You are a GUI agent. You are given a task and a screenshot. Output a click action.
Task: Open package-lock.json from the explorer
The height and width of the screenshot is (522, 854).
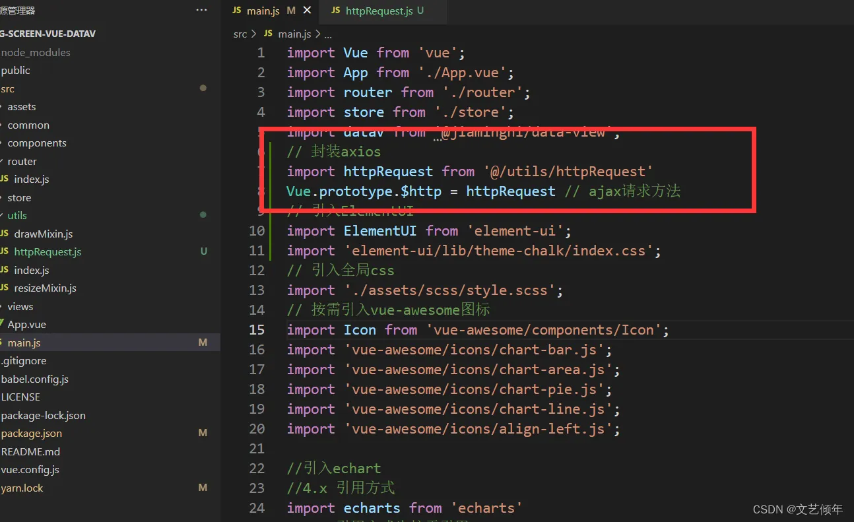pos(44,415)
